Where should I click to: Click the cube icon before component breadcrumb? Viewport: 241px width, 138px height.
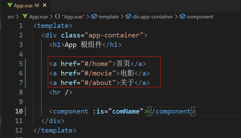click(182, 16)
